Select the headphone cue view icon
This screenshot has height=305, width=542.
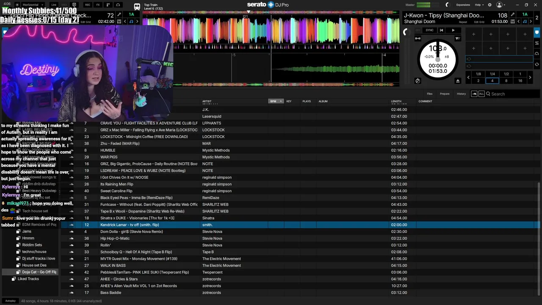(537, 54)
